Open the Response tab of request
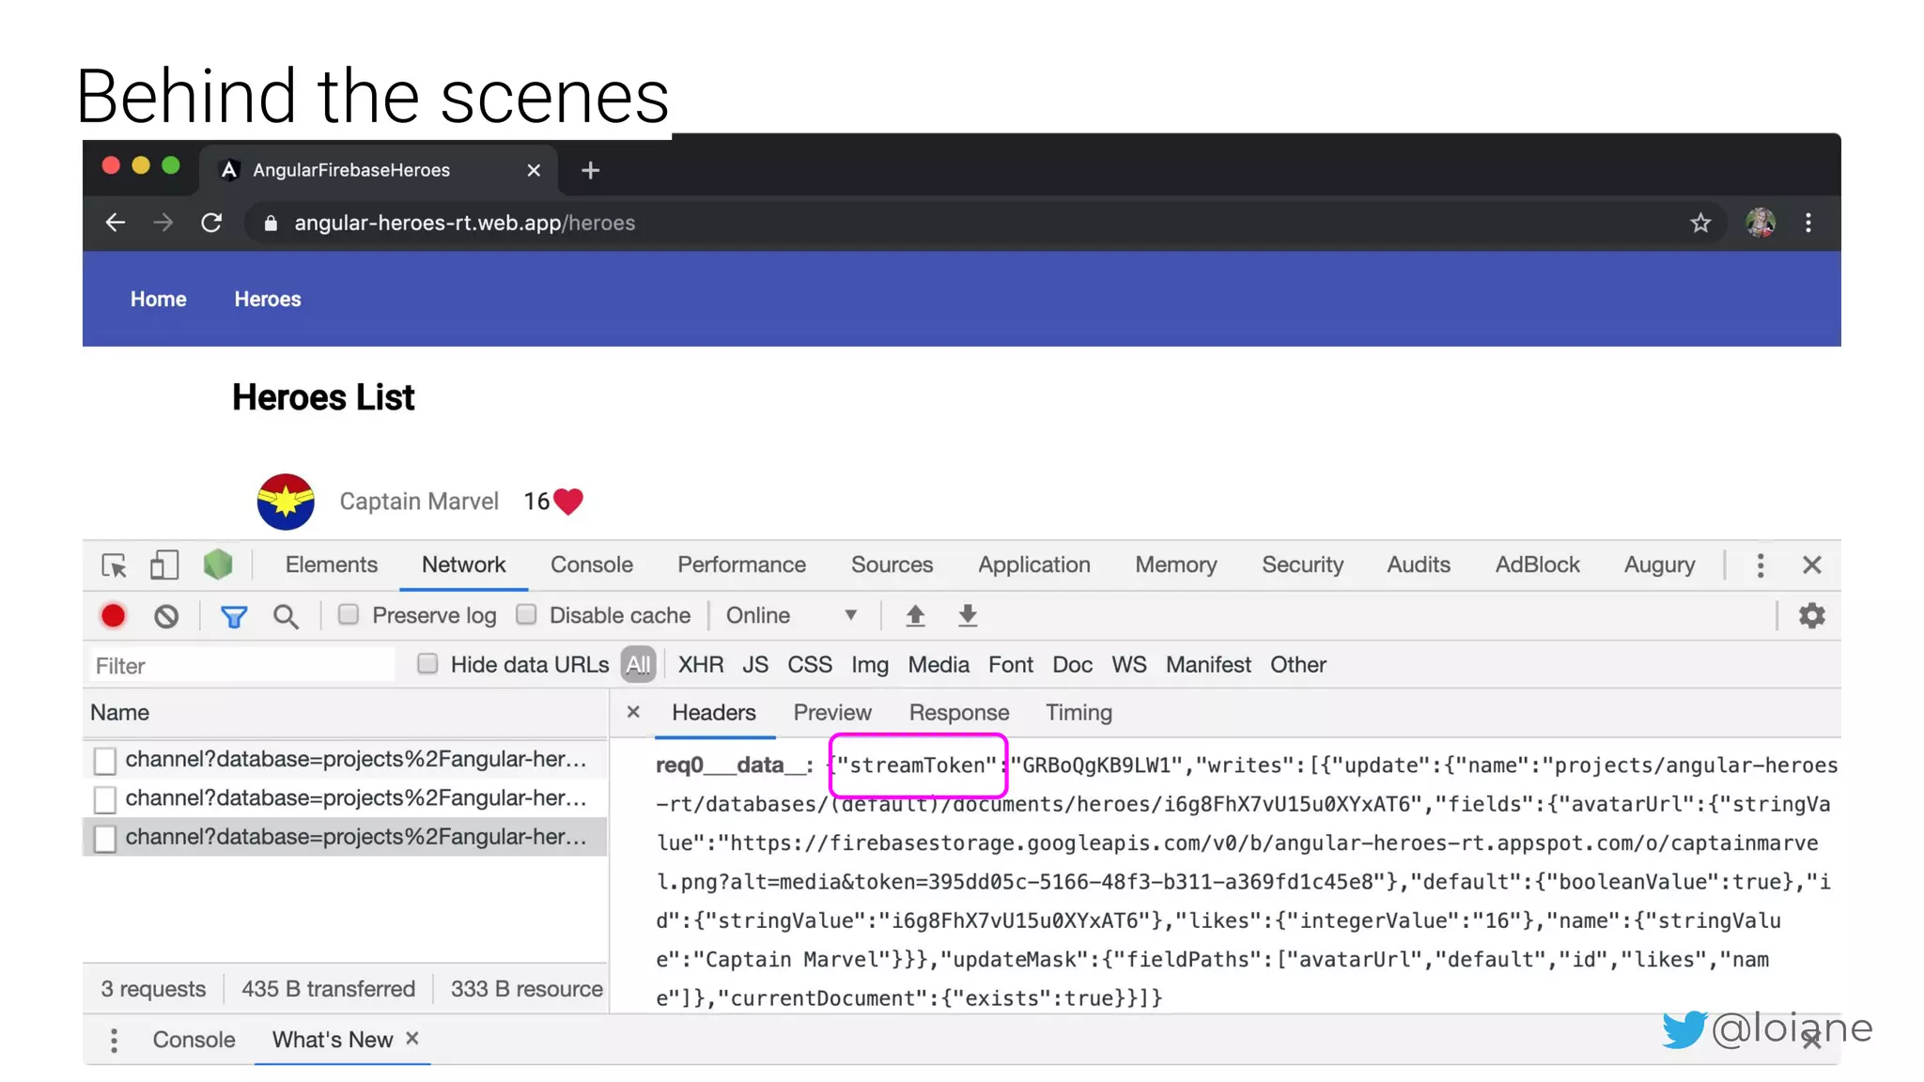Viewport: 1924px width, 1082px height. coord(958,713)
